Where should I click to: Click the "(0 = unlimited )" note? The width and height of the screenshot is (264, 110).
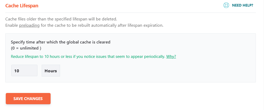click(26, 48)
